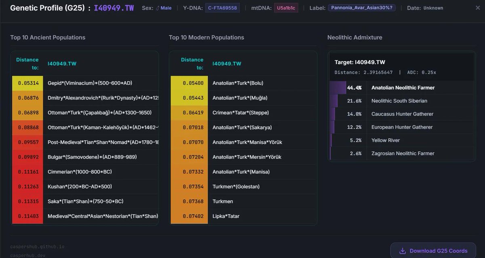This screenshot has width=485, height=258.
Task: Click the U5a1b1c mtDNA badge
Action: pyautogui.click(x=286, y=8)
